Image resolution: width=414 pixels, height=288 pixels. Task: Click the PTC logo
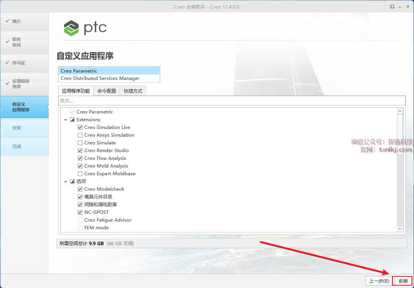click(85, 28)
